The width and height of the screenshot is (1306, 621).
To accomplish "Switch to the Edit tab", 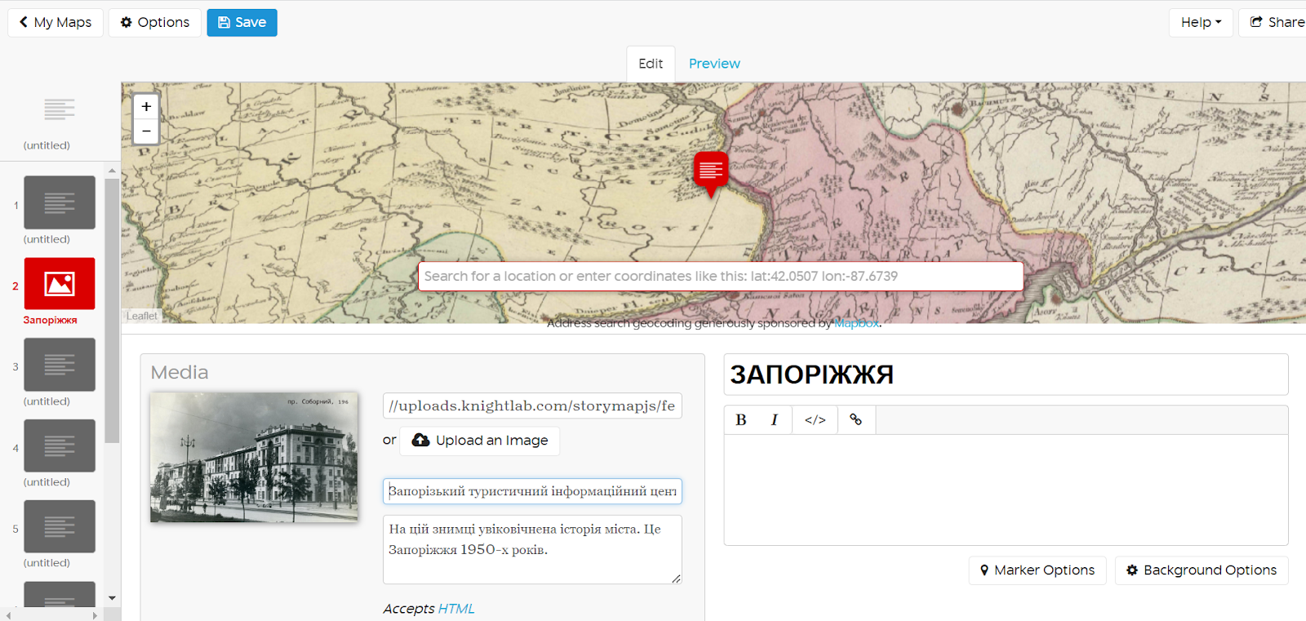I will click(x=651, y=64).
